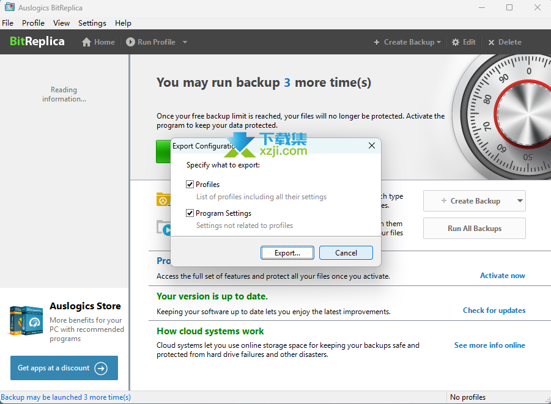The image size is (551, 404).
Task: Expand the toolbar Create Backup arrow
Action: pyautogui.click(x=438, y=42)
